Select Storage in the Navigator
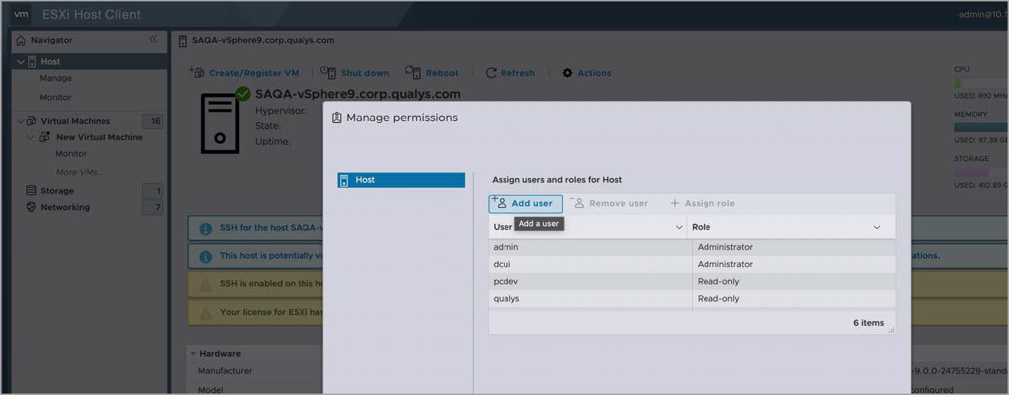 (57, 191)
